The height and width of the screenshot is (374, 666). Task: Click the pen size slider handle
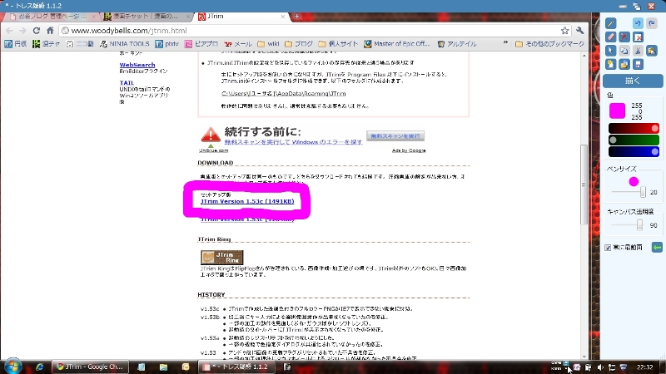pyautogui.click(x=643, y=192)
